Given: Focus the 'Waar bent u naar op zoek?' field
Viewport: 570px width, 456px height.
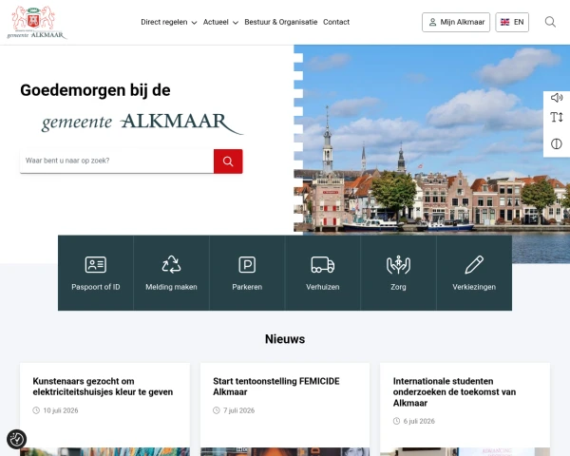Looking at the screenshot, I should pyautogui.click(x=117, y=161).
